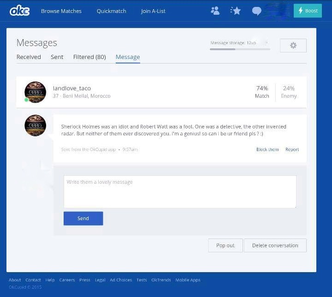332x297 pixels.
Task: Open the Ad Choices footer link
Action: (x=121, y=280)
